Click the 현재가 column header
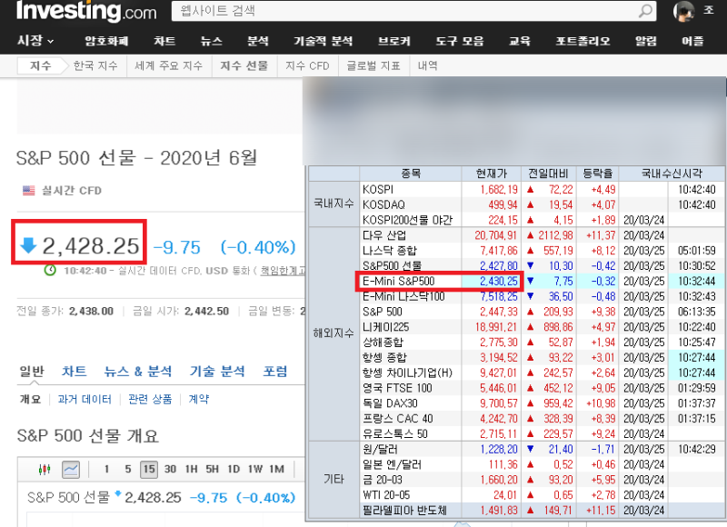Image resolution: width=727 pixels, height=527 pixels. pos(492,174)
